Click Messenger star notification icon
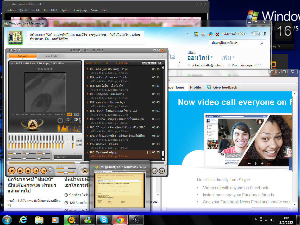The image size is (300, 225). [196, 34]
